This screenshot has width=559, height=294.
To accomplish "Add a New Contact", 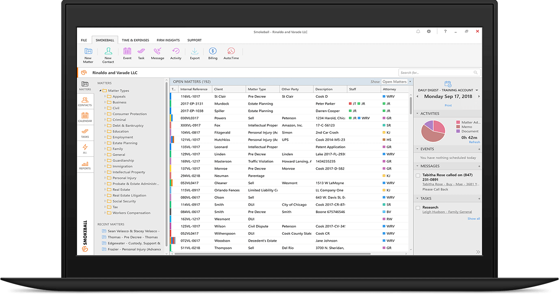I will coord(108,55).
